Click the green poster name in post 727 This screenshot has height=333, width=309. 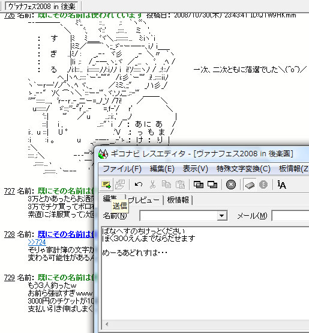65,191
